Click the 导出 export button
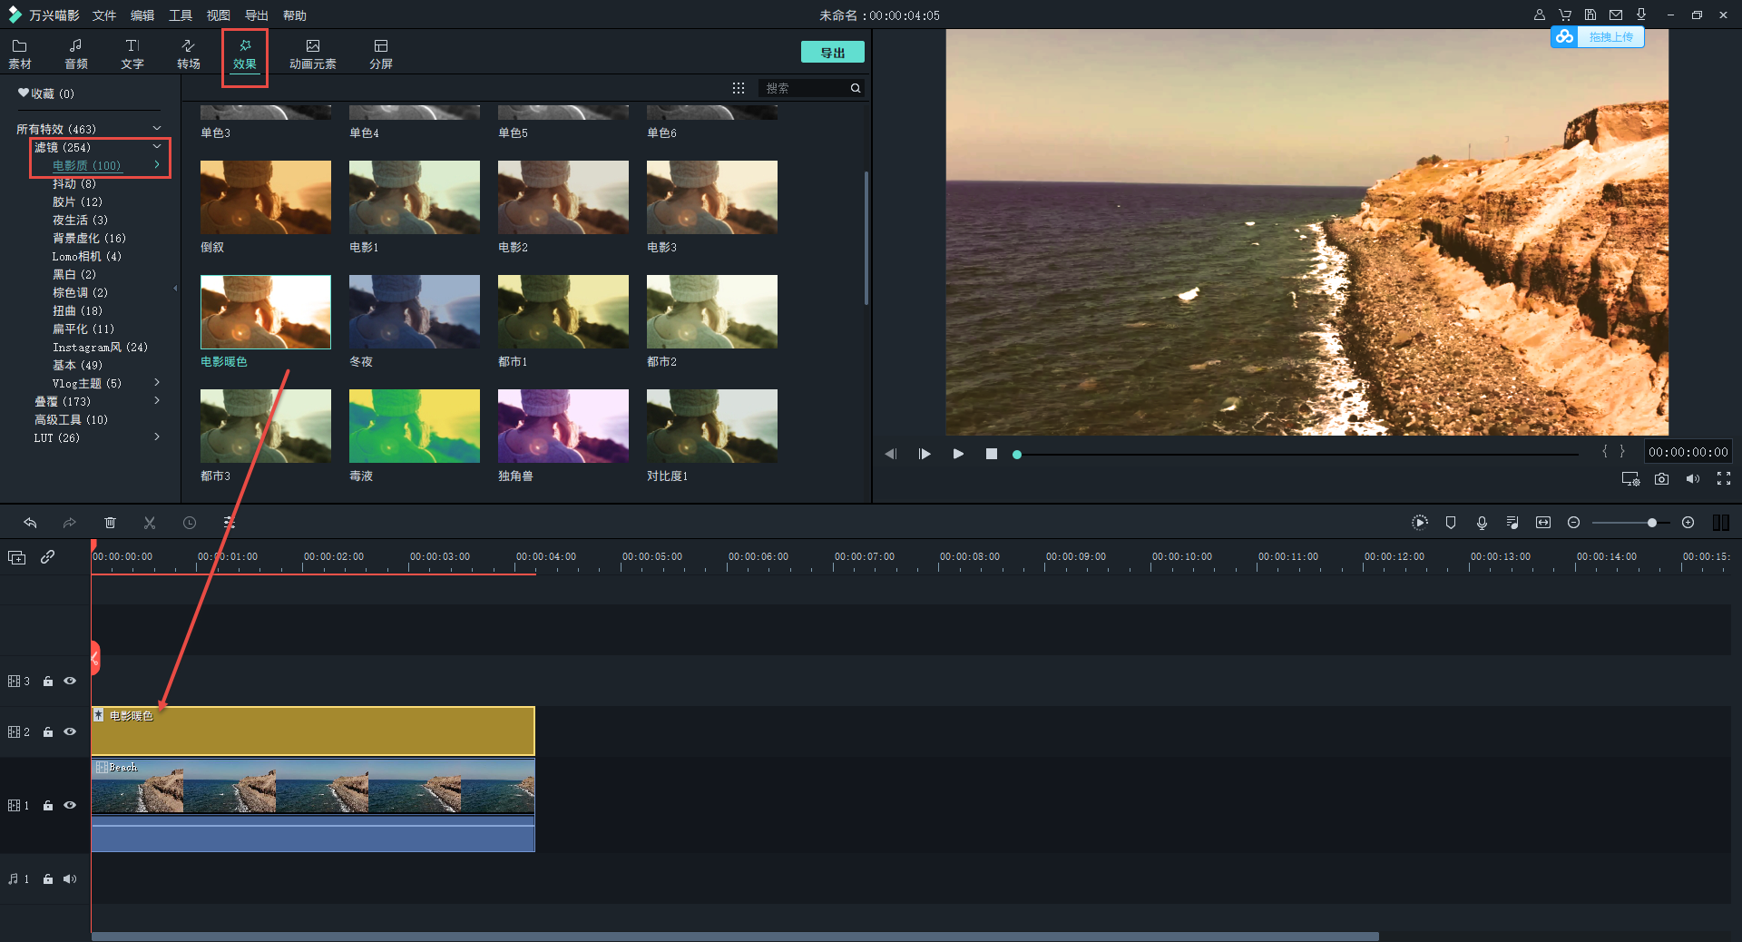 832,53
